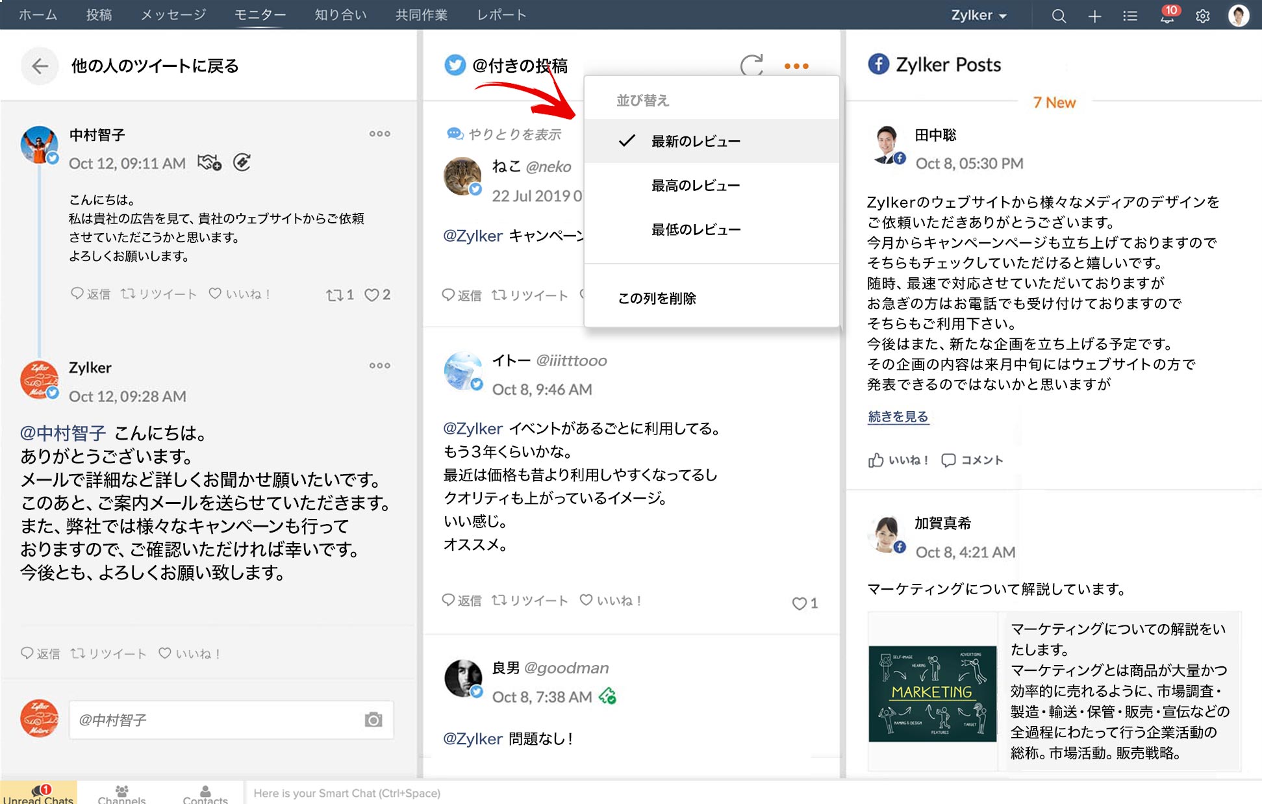
Task: Click heart count 2 on 中村智子 tweet
Action: point(377,295)
